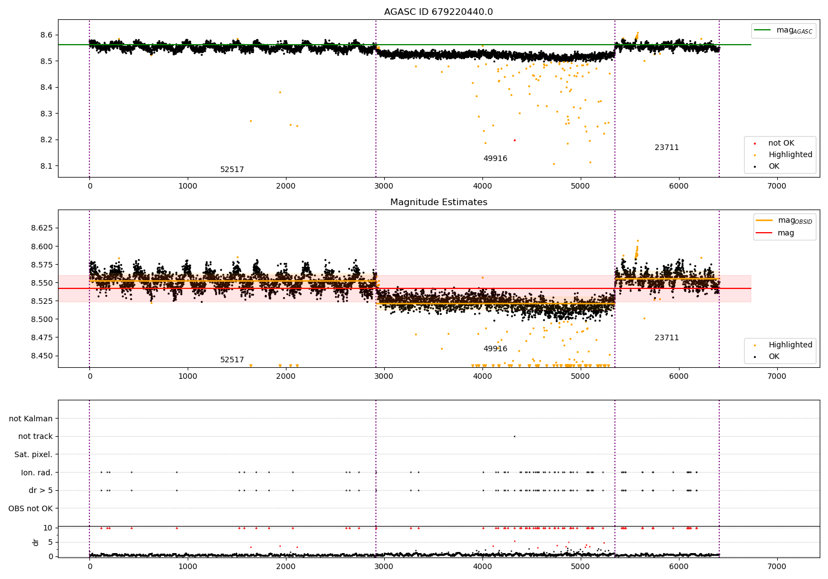
Task: Click the 'dr > 5' axis label
Action: tap(41, 491)
